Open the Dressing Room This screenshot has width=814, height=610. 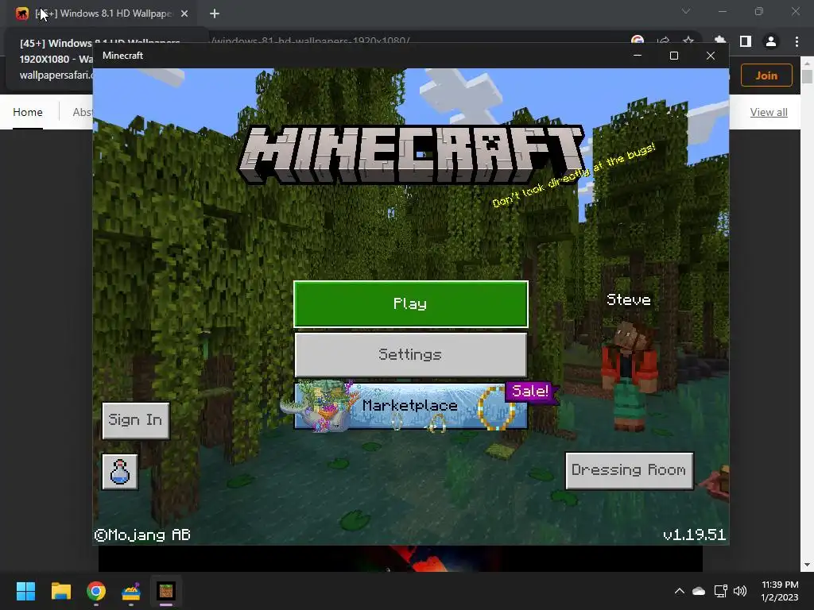tap(629, 470)
